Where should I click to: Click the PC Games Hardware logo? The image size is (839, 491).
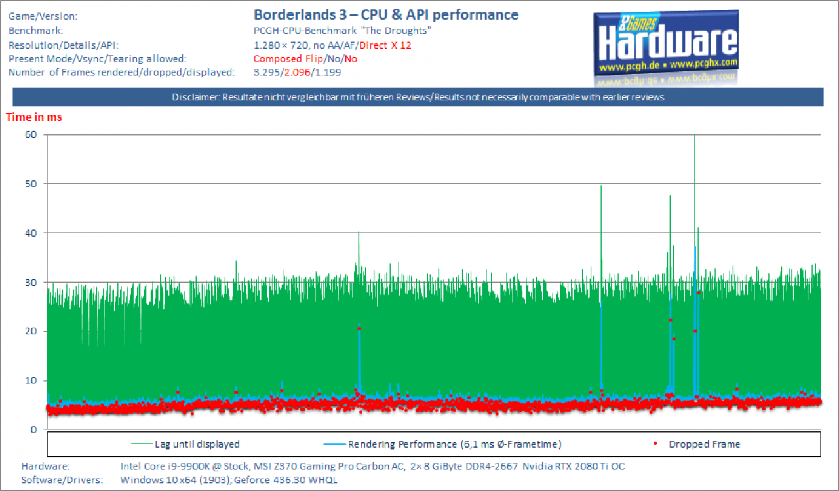[666, 48]
